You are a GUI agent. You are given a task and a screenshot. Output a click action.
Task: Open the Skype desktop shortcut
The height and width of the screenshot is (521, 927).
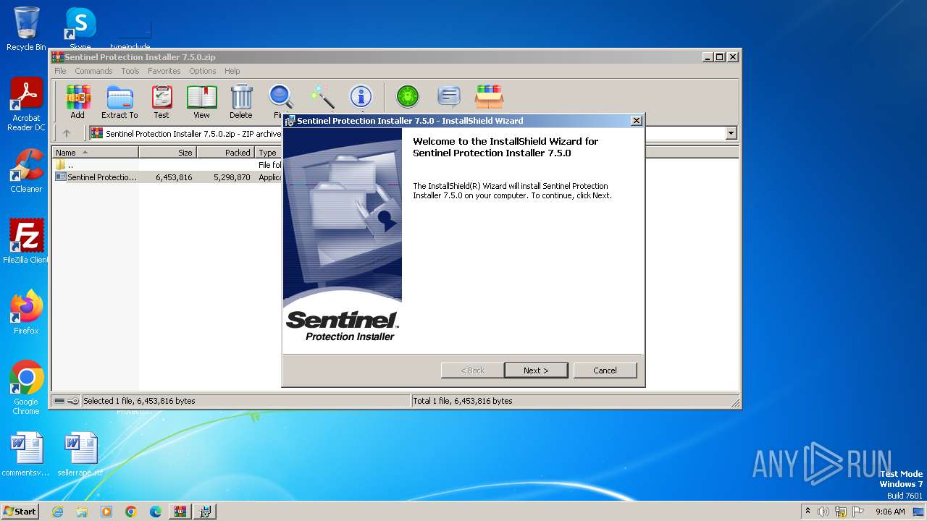point(80,29)
